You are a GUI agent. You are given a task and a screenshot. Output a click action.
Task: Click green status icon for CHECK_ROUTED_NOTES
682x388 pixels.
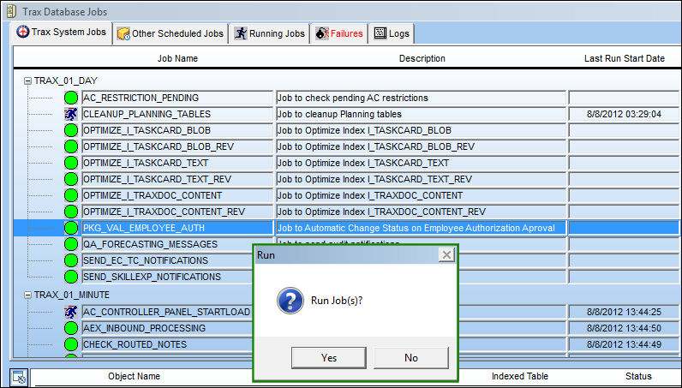[71, 344]
